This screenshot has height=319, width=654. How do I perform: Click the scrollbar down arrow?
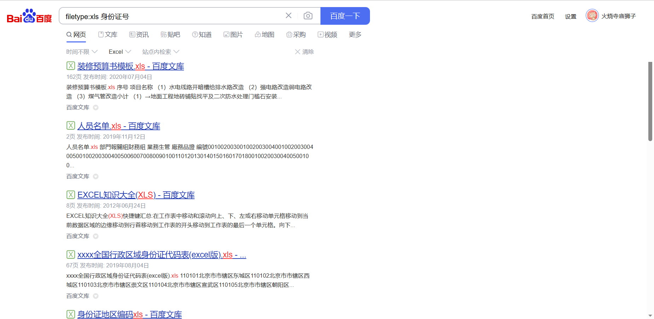coord(650,315)
